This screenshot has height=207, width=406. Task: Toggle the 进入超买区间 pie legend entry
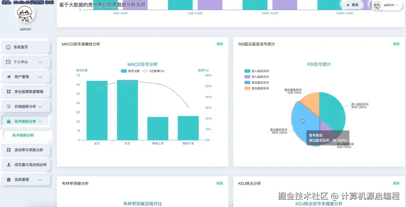pos(257,71)
